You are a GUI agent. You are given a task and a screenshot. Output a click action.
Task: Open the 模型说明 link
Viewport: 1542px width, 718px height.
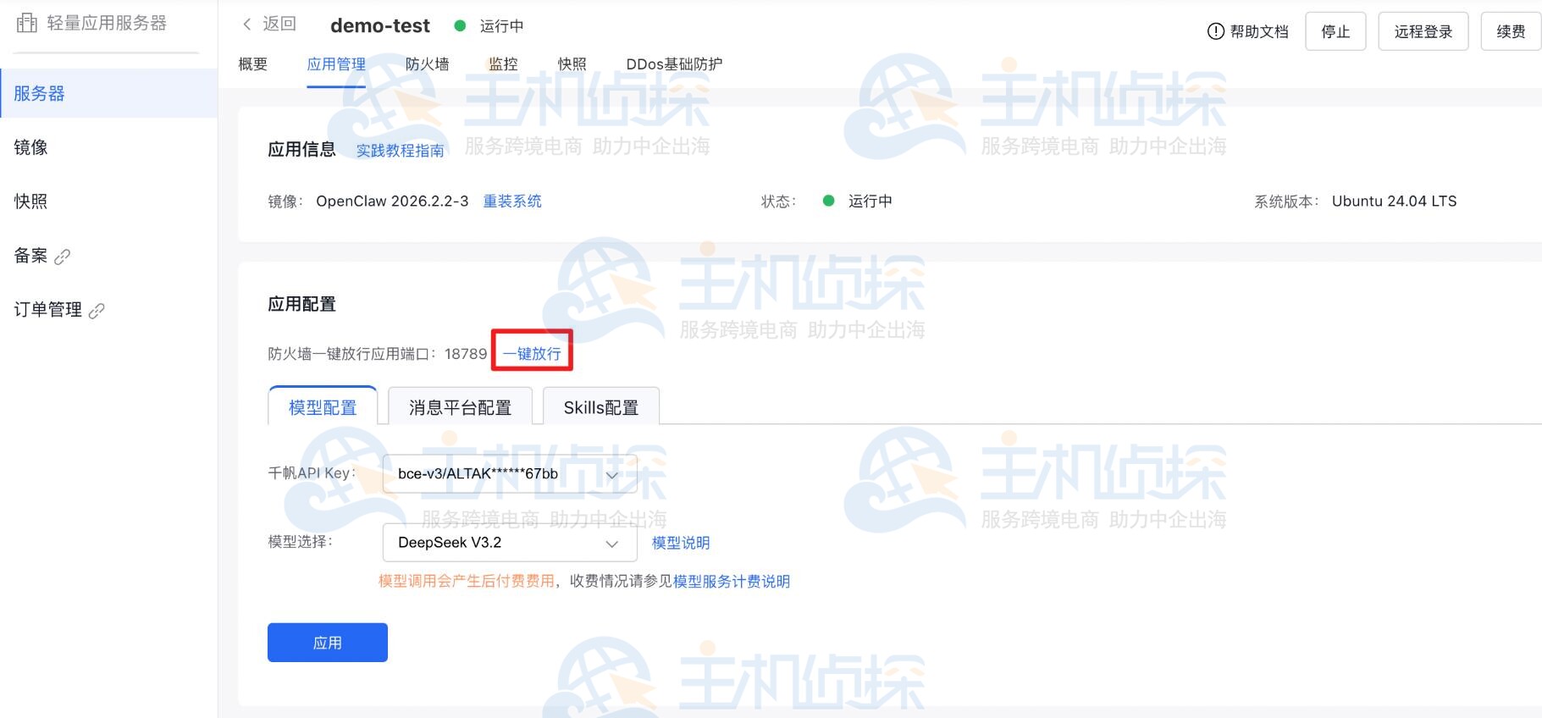(x=681, y=543)
